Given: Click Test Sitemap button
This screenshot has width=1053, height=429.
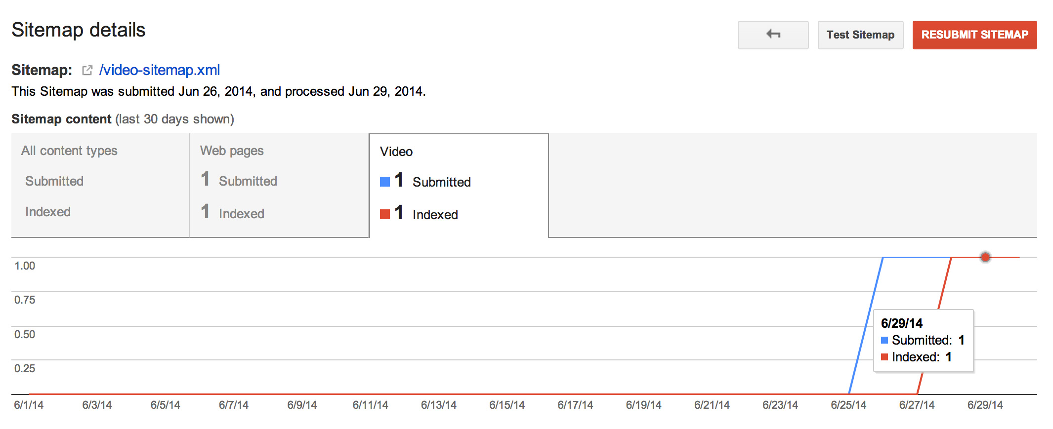Looking at the screenshot, I should click(860, 35).
